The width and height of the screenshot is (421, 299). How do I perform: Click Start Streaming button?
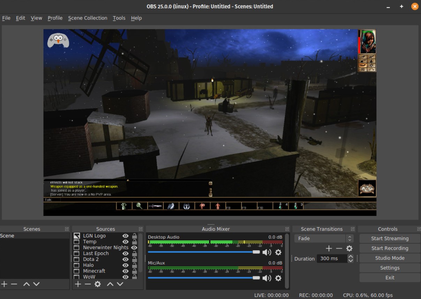tap(390, 238)
